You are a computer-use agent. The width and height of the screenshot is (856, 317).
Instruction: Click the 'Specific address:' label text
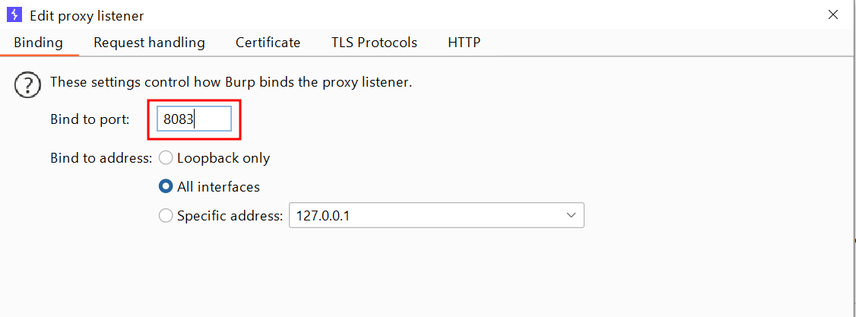tap(230, 216)
